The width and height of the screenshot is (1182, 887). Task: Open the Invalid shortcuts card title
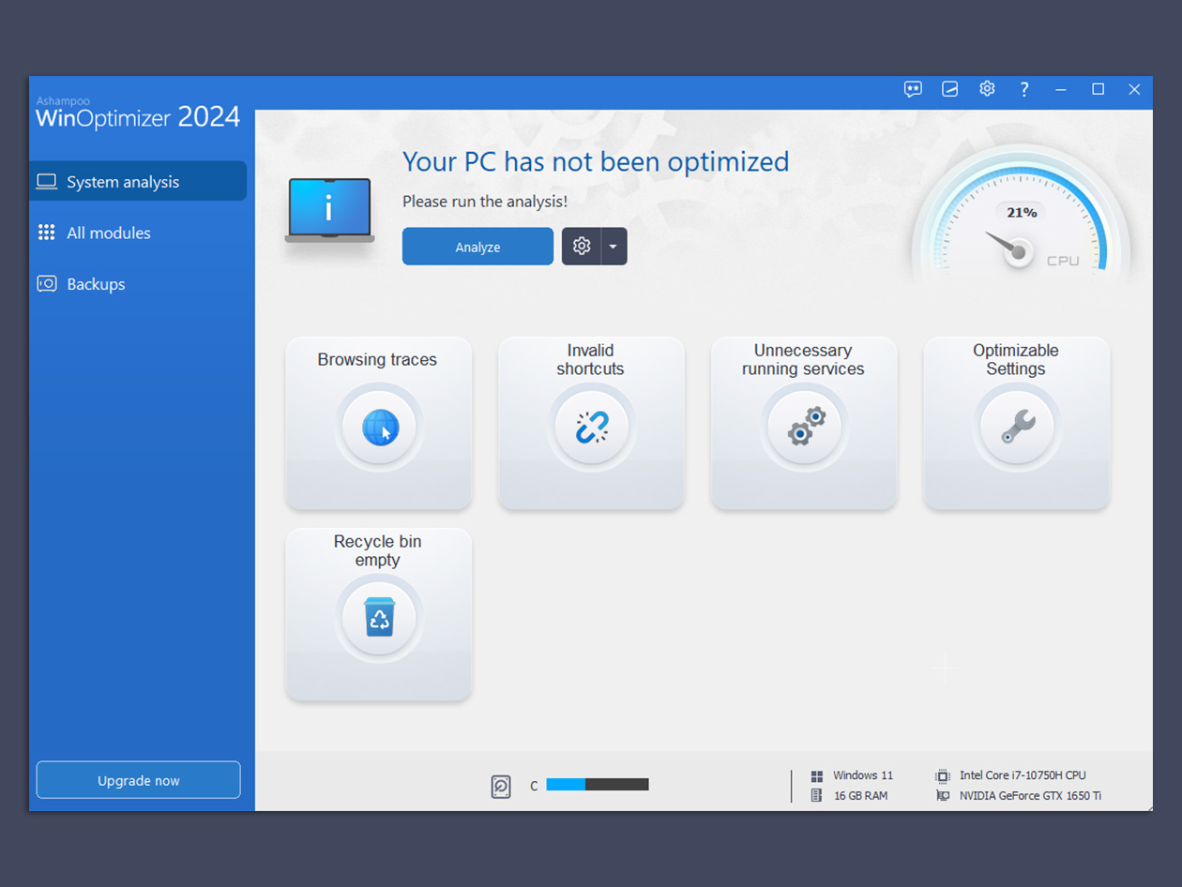(590, 360)
